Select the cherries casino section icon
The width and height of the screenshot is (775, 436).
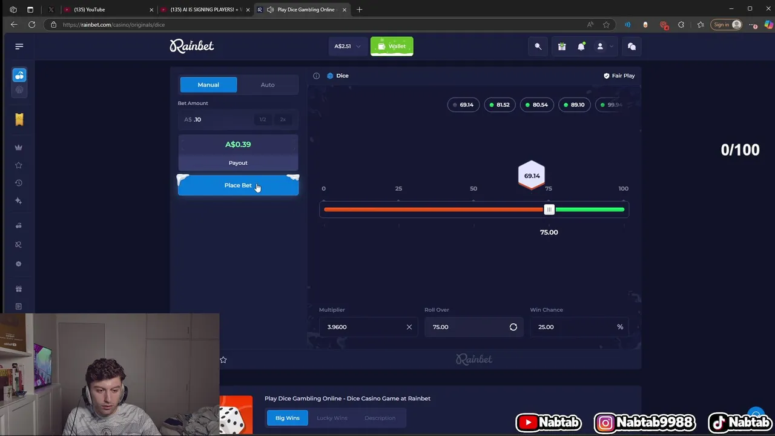coord(19,75)
